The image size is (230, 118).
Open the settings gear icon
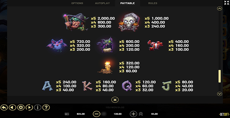point(21,108)
